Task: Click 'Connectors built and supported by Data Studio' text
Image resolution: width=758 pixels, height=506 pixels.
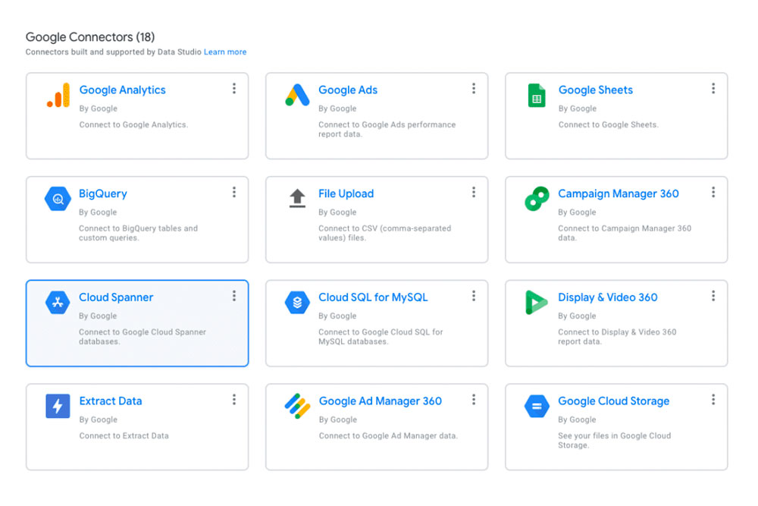Action: pos(113,52)
